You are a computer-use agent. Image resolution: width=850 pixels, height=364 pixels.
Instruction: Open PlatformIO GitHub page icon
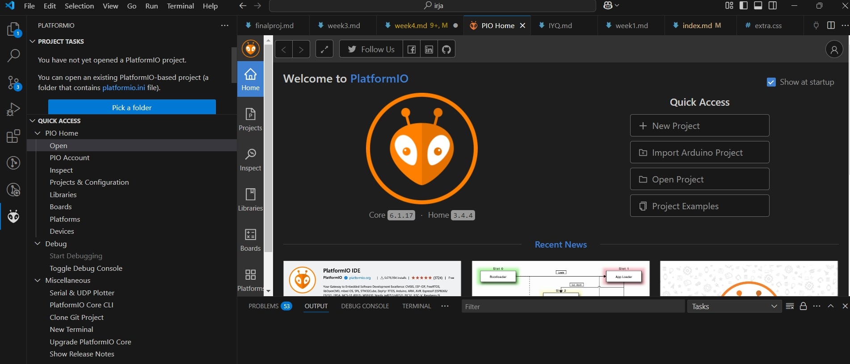(x=446, y=49)
